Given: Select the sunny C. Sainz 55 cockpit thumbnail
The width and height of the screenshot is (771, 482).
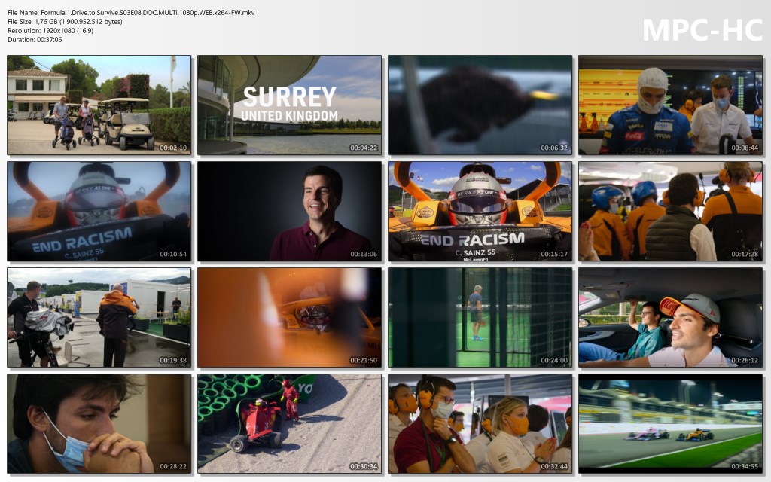Looking at the screenshot, I should pyautogui.click(x=480, y=211).
